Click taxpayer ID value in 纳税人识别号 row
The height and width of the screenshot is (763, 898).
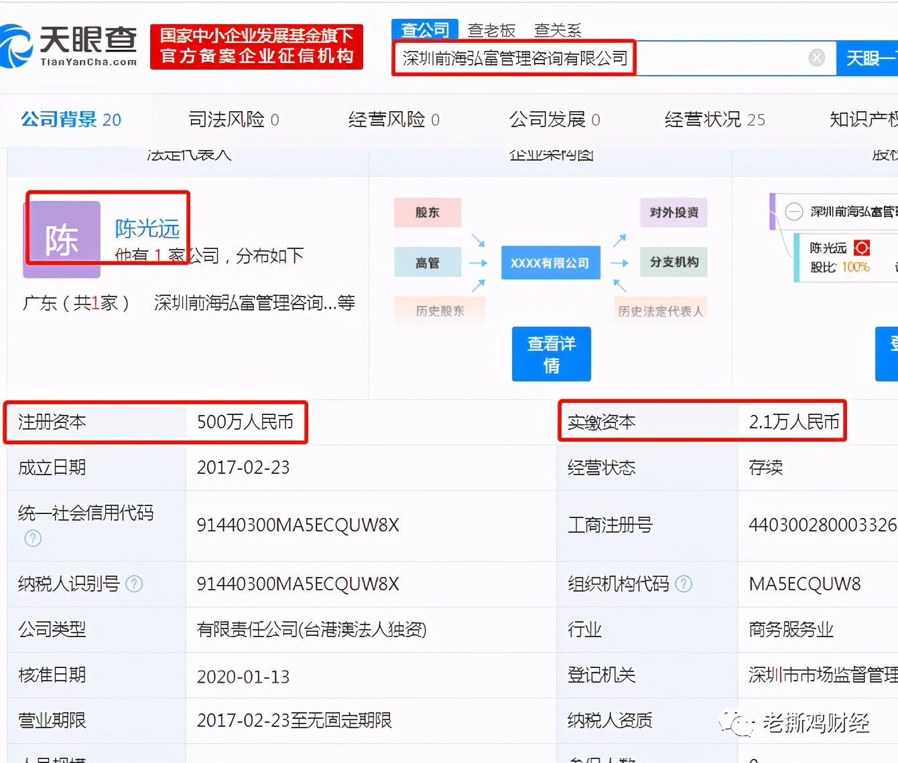click(298, 584)
